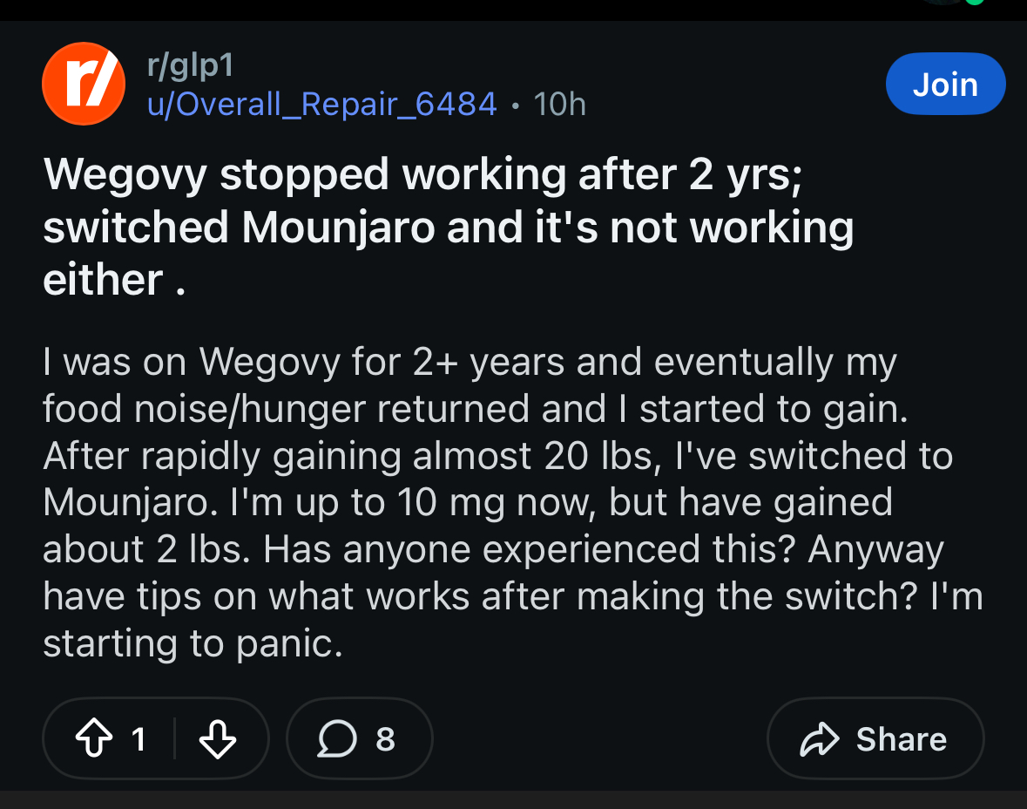The width and height of the screenshot is (1027, 809).
Task: Select the Share label text
Action: (902, 739)
